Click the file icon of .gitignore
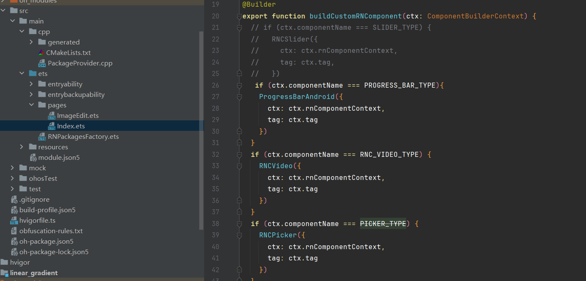The height and width of the screenshot is (281, 586). 14,200
